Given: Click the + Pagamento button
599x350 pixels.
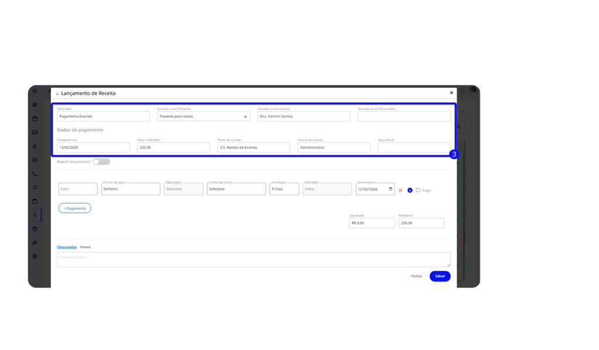Looking at the screenshot, I should [75, 208].
